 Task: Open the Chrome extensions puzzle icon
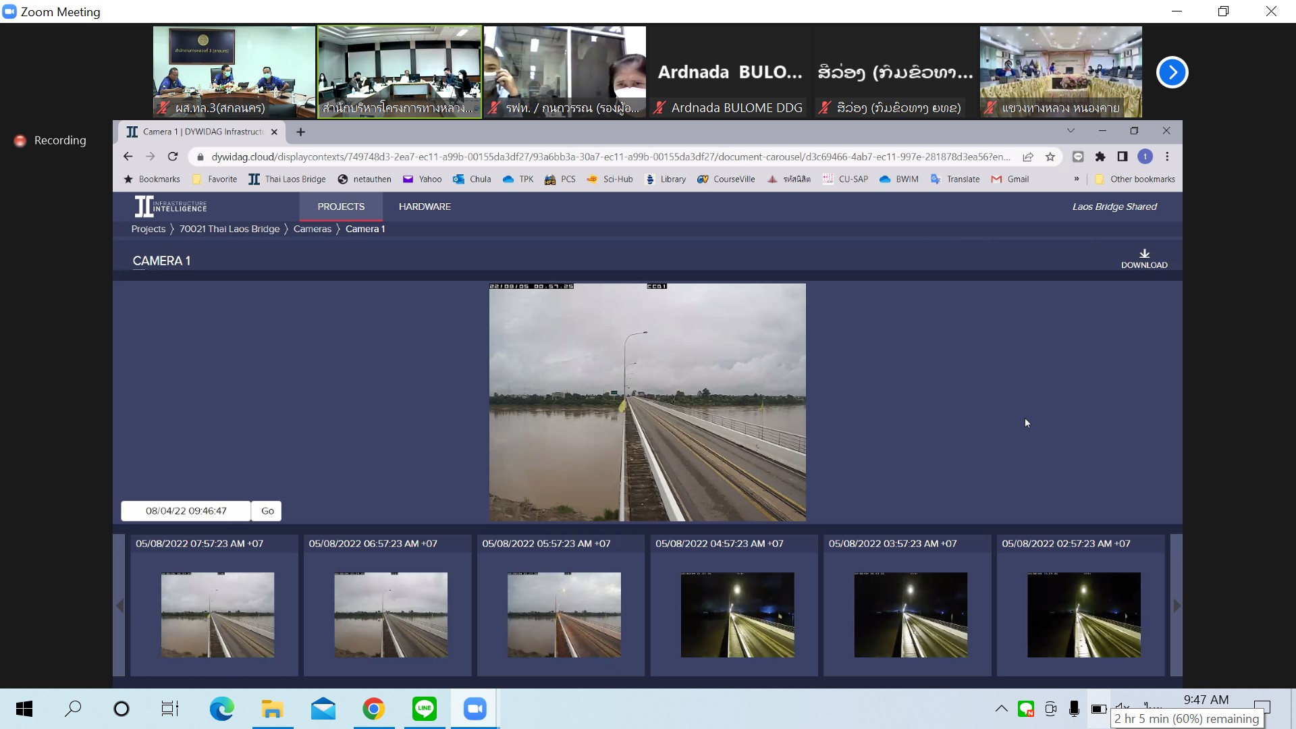1100,157
